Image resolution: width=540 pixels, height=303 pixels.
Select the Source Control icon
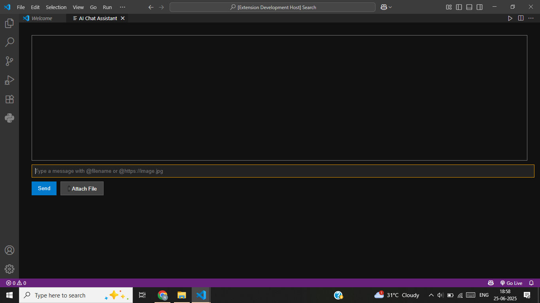click(9, 61)
